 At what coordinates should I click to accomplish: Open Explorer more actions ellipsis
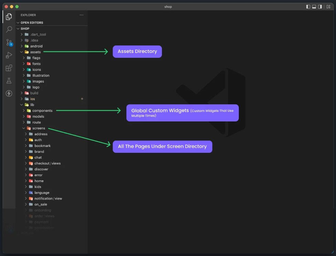pyautogui.click(x=81, y=15)
